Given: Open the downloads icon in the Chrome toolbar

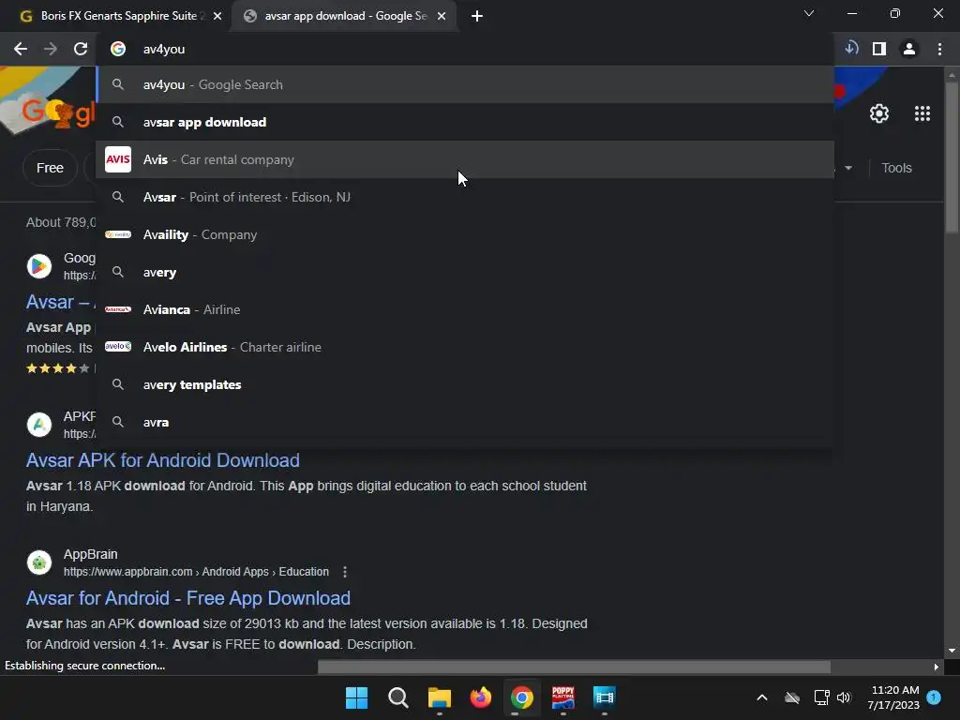Looking at the screenshot, I should pos(851,49).
